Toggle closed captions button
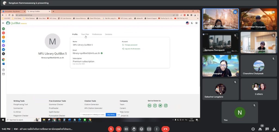Image resolution: width=279 pixels, height=132 pixels. tap(126, 129)
